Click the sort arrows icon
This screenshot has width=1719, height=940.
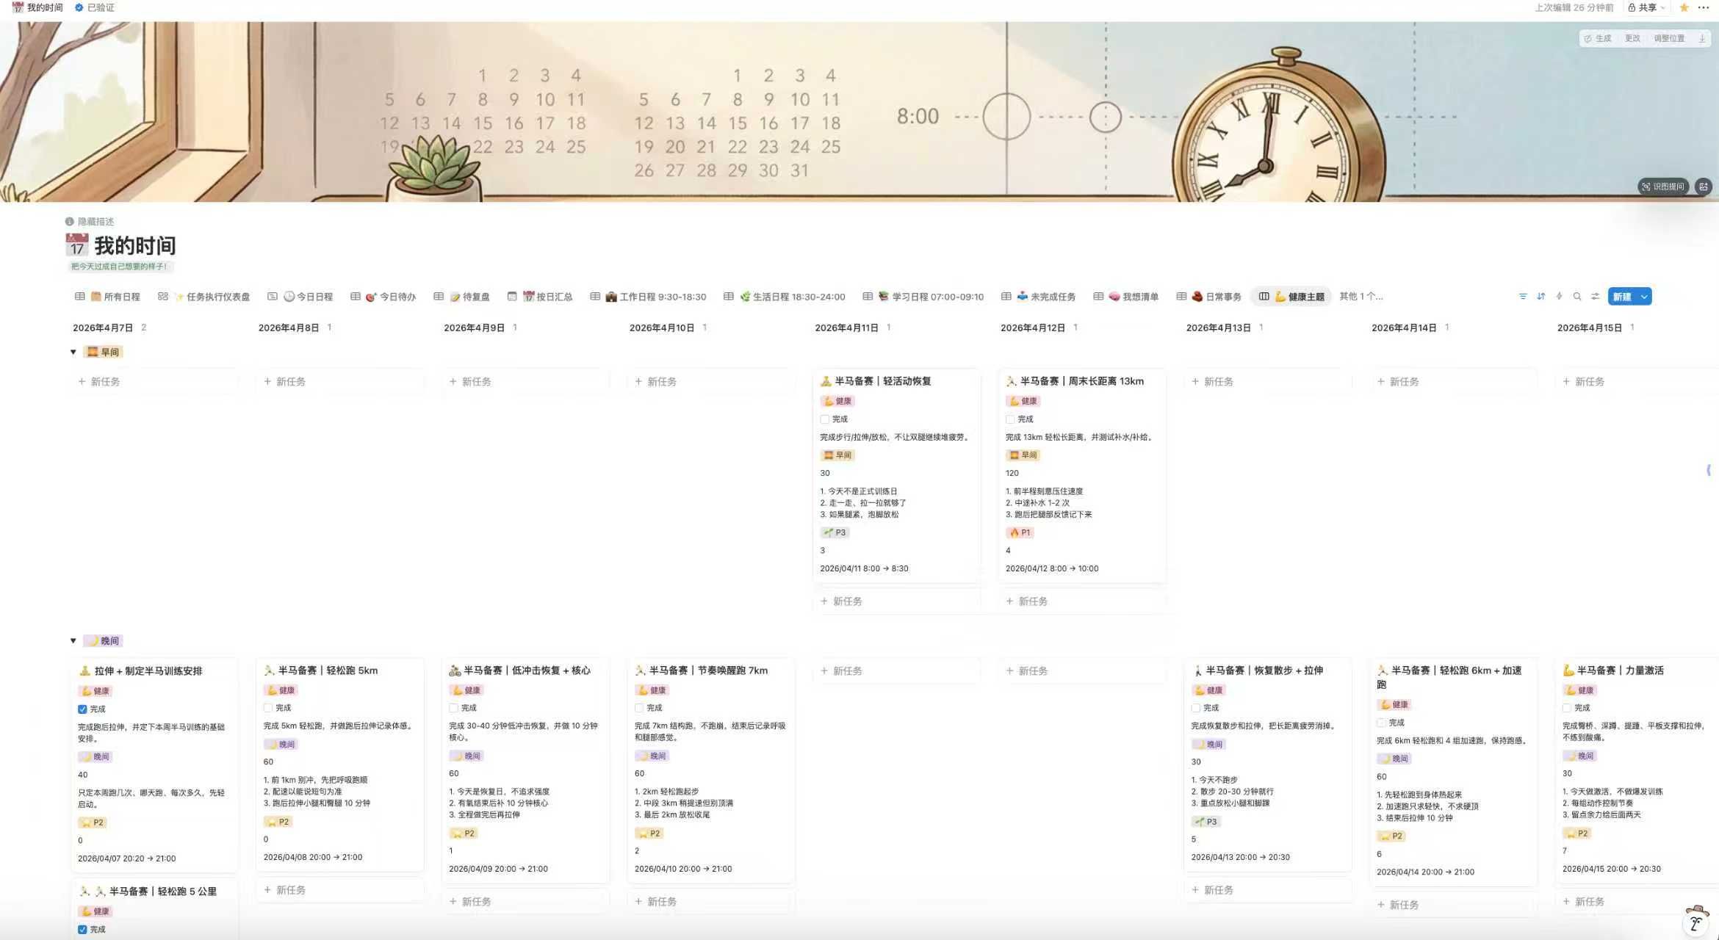tap(1540, 297)
